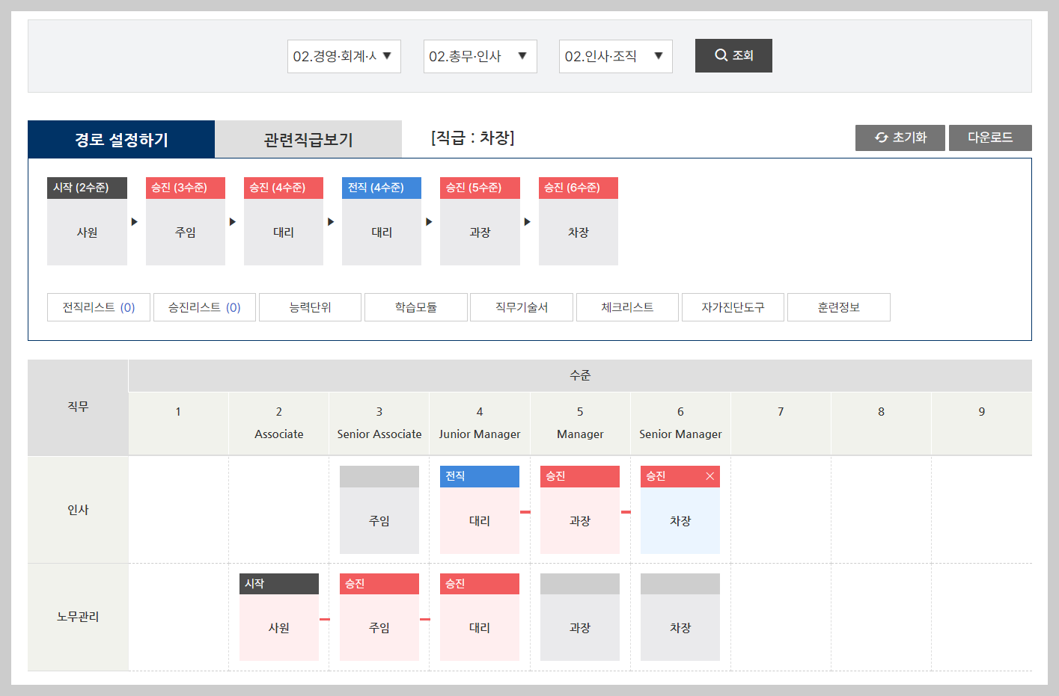Click the 수준 table header

(580, 375)
